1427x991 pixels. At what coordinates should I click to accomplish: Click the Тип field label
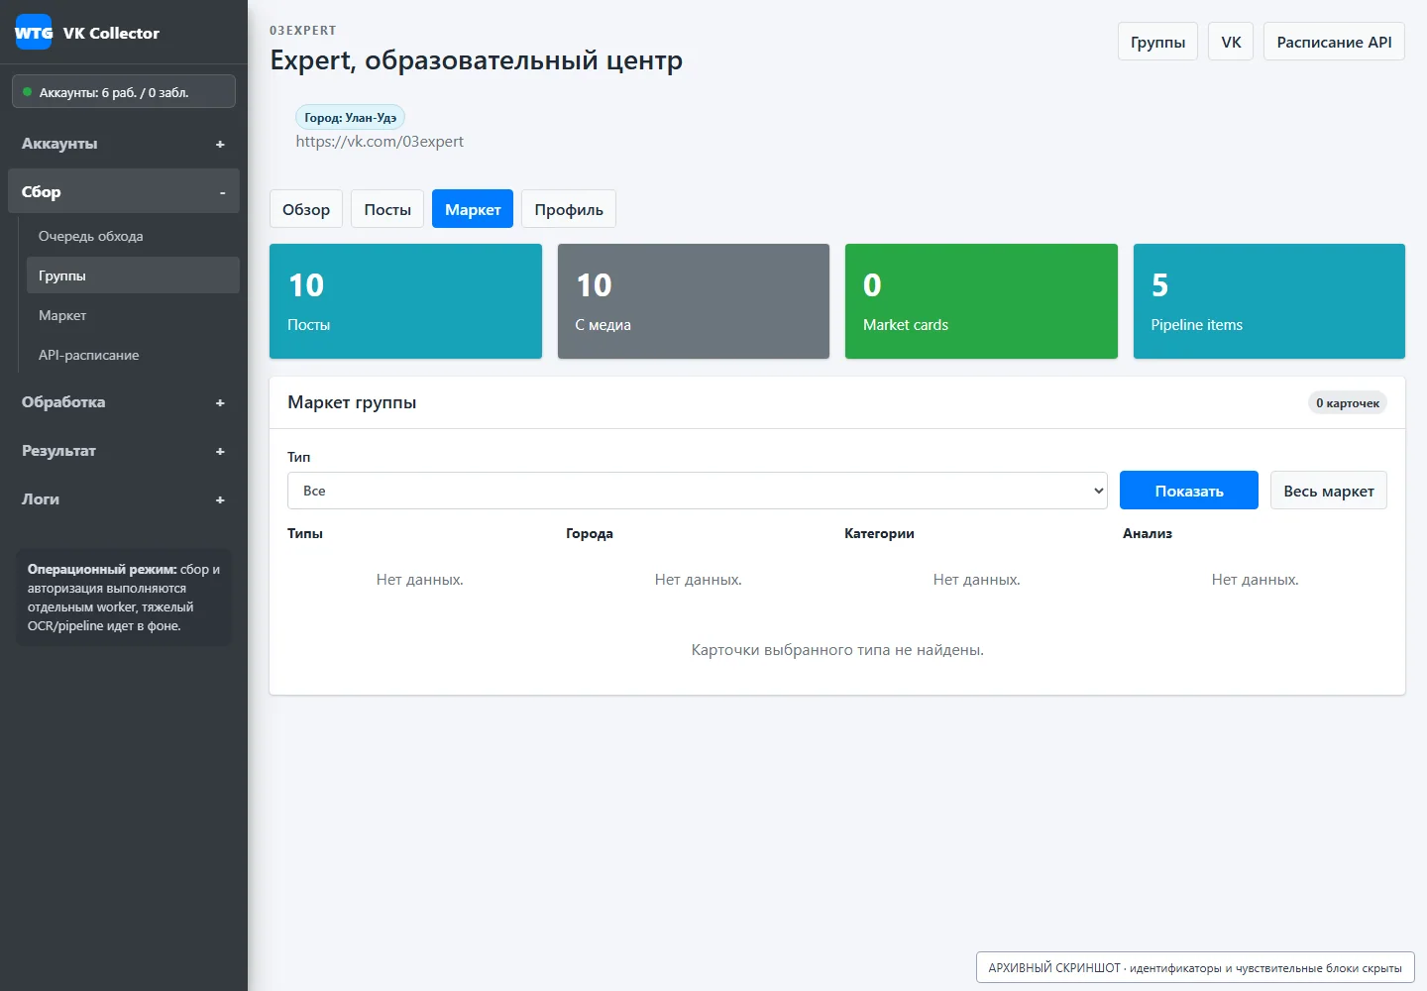(298, 457)
